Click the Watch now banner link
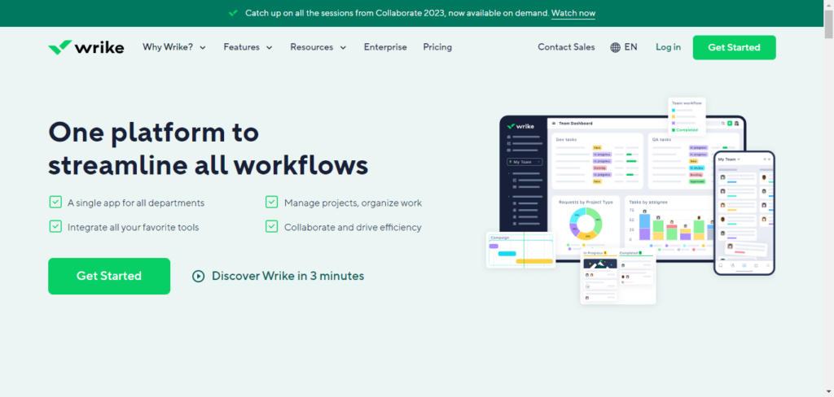The image size is (834, 397). click(573, 13)
